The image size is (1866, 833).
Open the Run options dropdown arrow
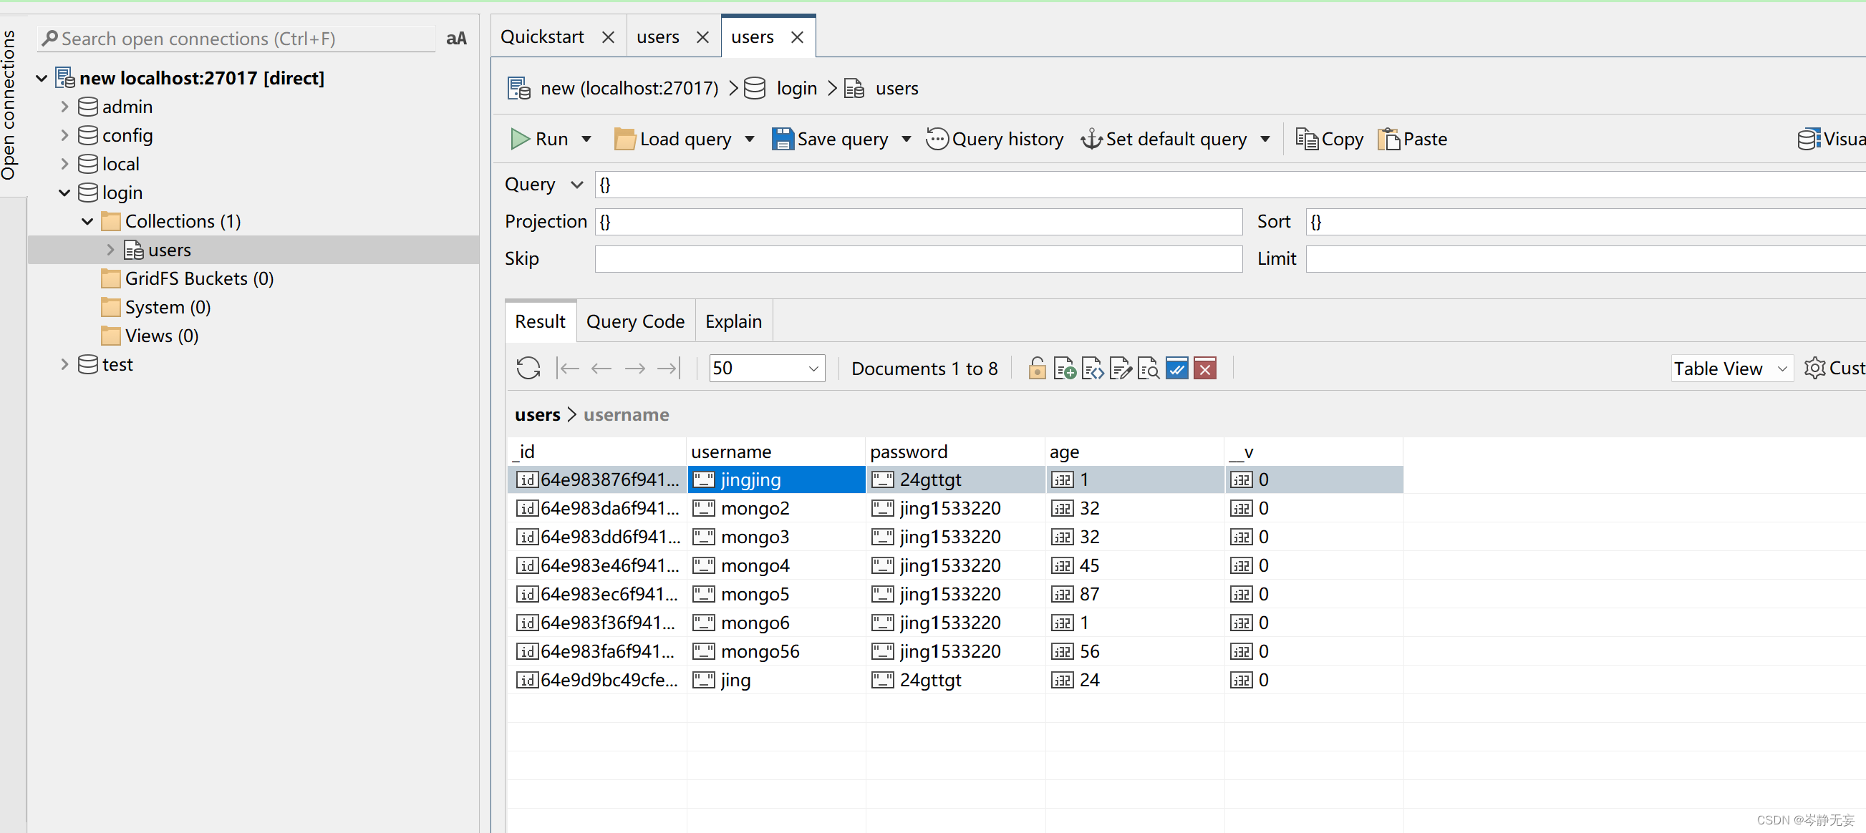[586, 139]
